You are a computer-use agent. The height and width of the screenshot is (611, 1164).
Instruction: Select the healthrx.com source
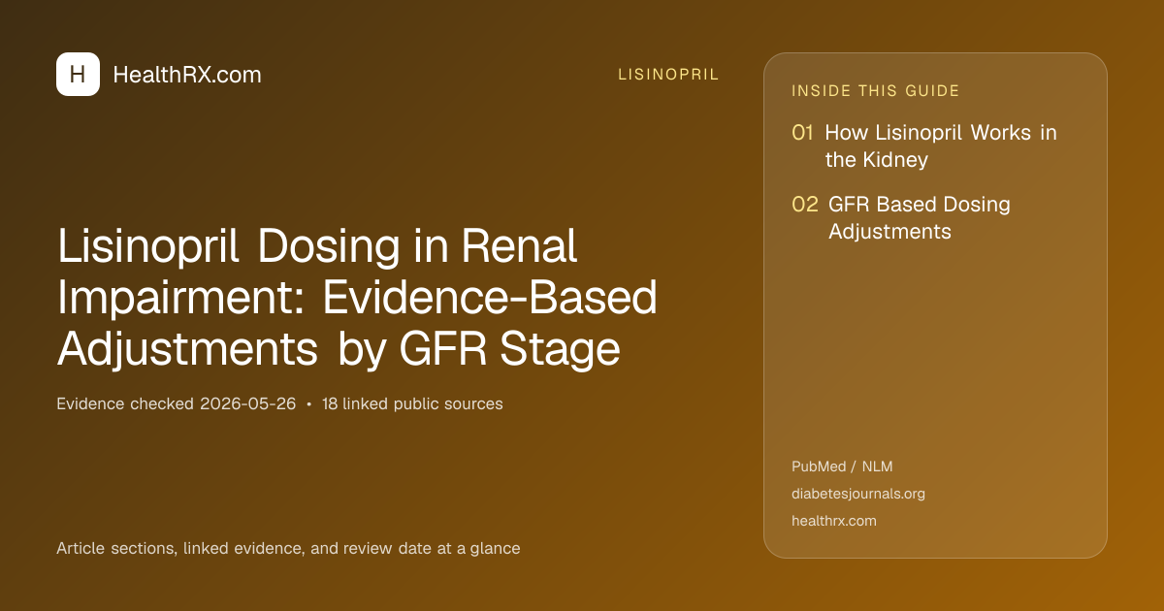834,521
